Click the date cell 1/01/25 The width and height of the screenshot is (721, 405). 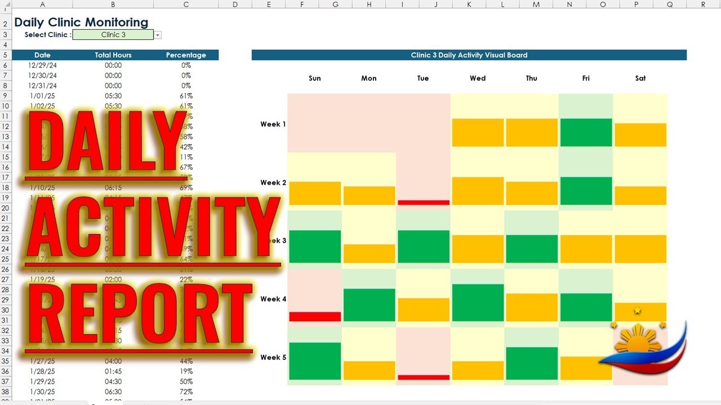click(x=42, y=96)
